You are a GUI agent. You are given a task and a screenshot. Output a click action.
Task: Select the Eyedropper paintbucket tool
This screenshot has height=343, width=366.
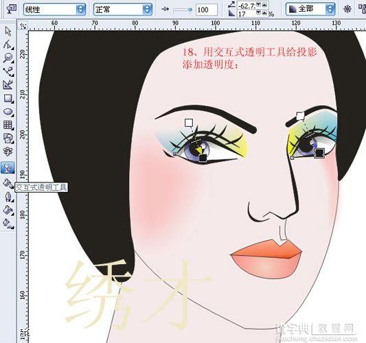click(x=8, y=184)
